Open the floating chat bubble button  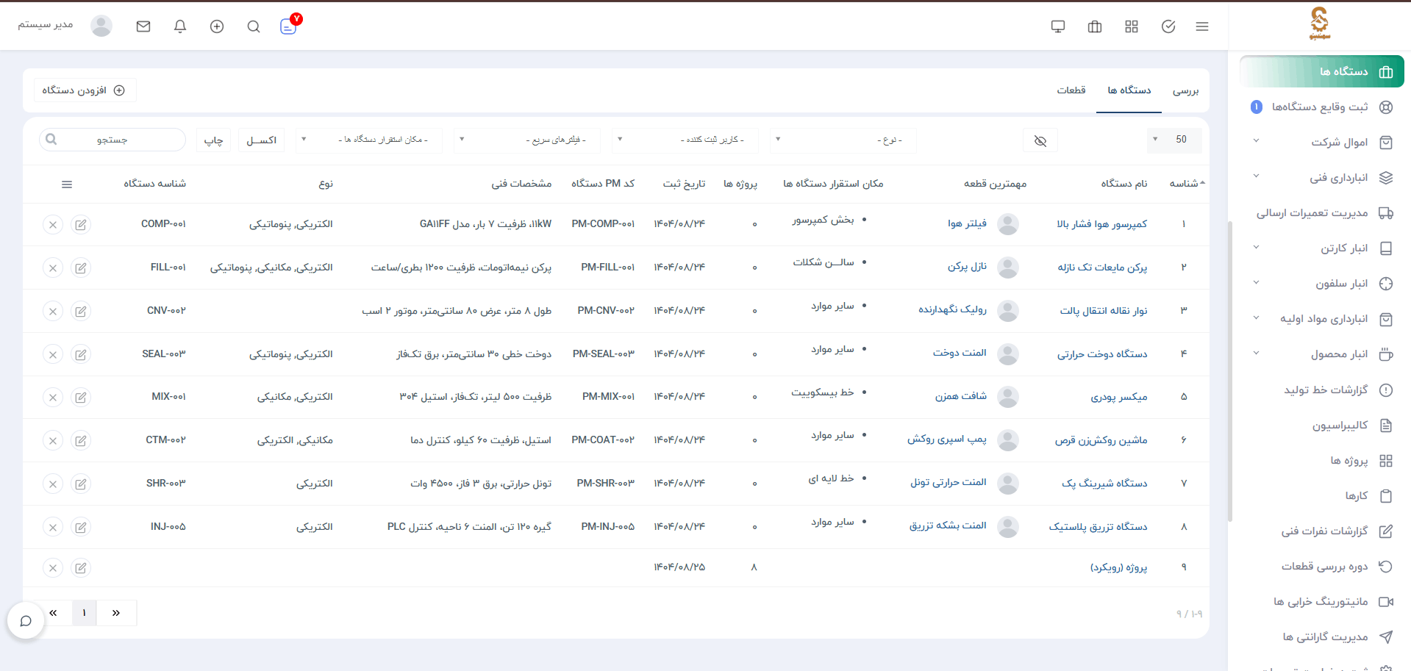[x=26, y=621]
